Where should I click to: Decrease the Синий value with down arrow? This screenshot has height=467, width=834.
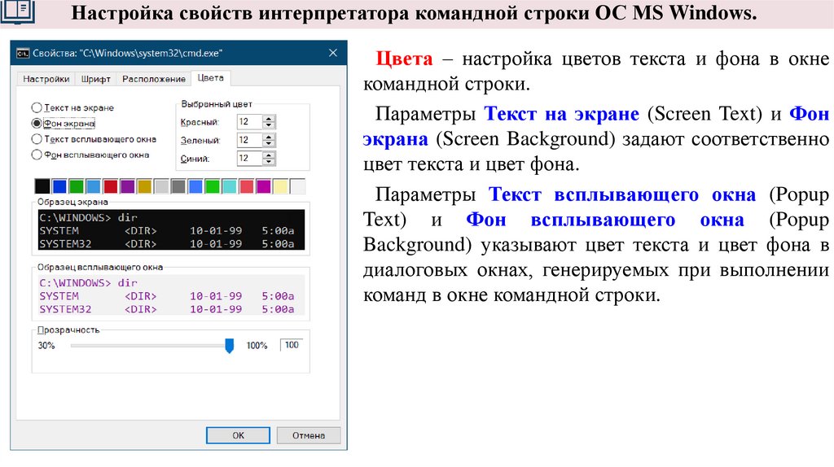[x=269, y=162]
